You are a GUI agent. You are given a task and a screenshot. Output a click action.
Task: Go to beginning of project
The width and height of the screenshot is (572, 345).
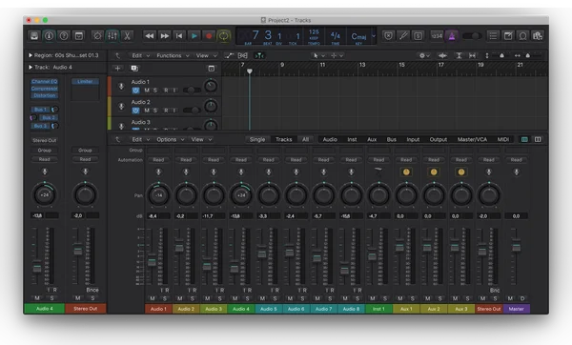179,36
